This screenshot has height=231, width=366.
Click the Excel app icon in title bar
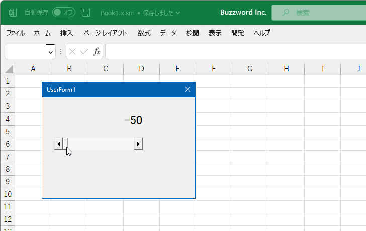(x=13, y=13)
